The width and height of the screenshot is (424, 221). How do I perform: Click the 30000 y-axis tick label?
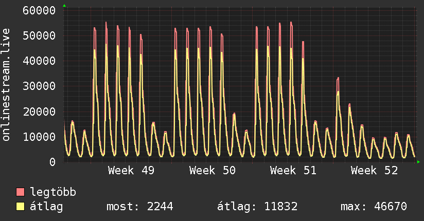pos(39,86)
